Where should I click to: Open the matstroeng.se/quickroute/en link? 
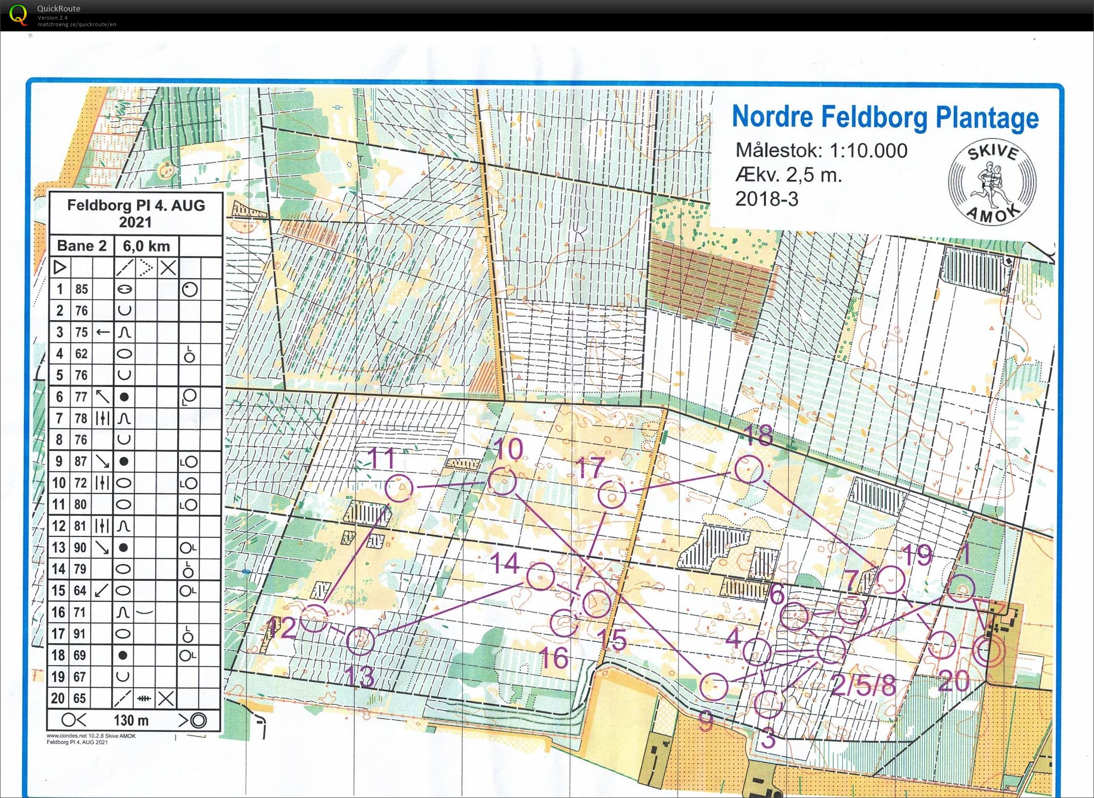77,24
